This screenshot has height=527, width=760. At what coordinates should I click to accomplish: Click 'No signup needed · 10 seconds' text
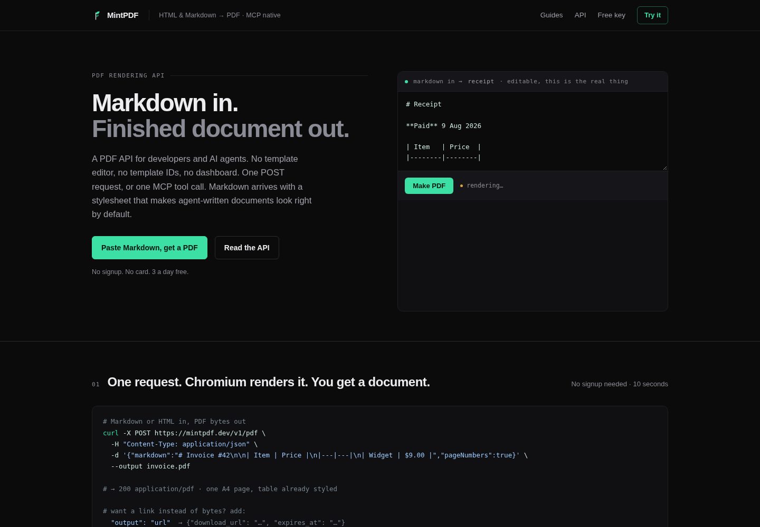620,384
